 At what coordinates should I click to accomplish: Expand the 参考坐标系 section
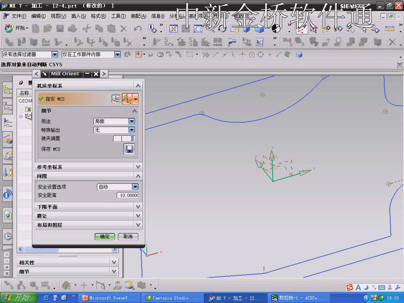pos(138,167)
